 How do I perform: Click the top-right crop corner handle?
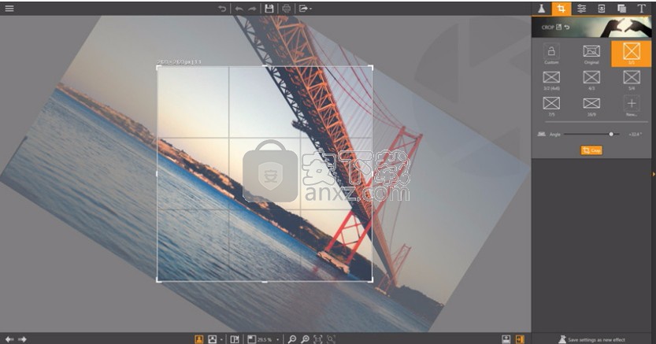point(371,67)
